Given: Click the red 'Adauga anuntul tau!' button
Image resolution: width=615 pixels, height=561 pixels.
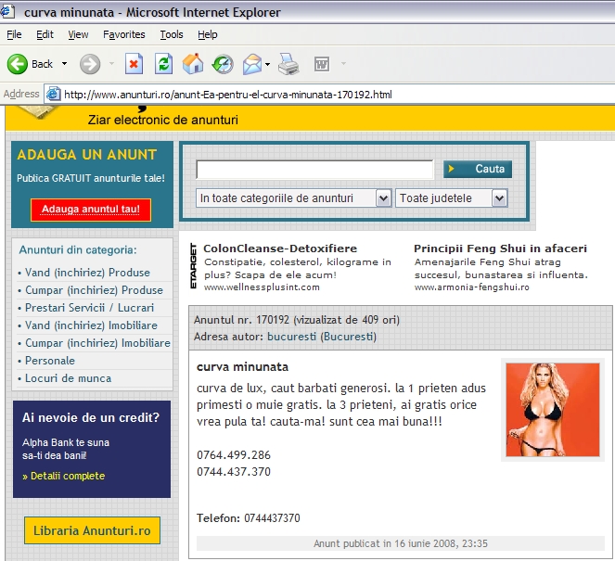Looking at the screenshot, I should 91,210.
